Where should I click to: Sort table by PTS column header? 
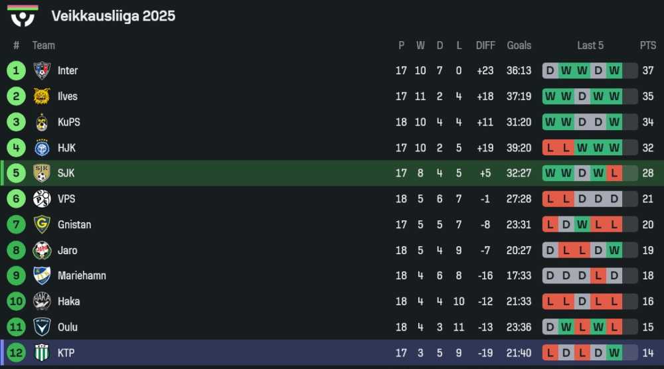(x=647, y=45)
